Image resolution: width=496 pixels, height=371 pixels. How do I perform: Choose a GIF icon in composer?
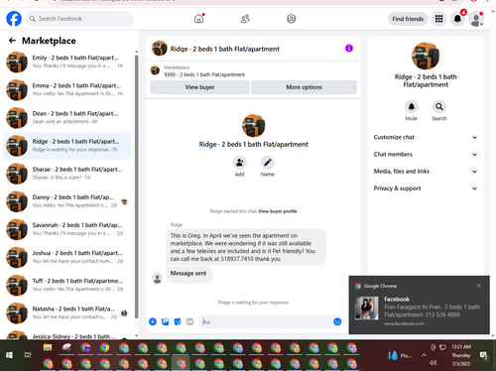(189, 321)
